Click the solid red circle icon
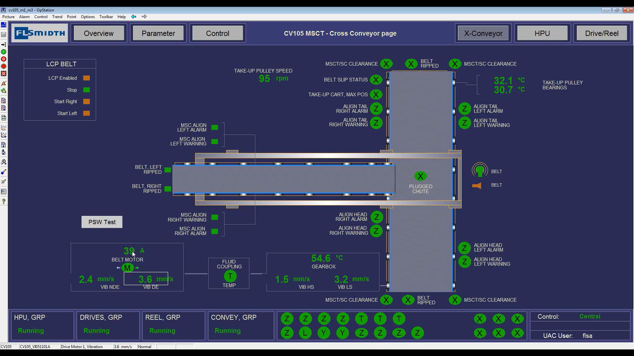Screen dimensions: 634x356 pyautogui.click(x=4, y=66)
